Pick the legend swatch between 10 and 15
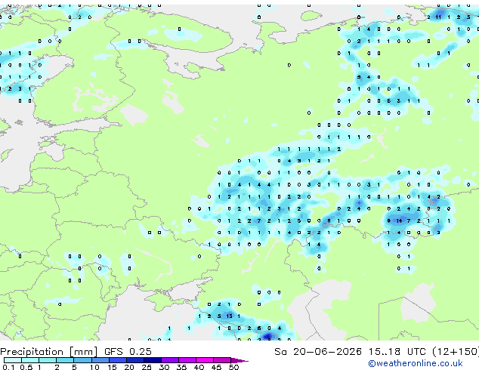479x370 pixels. coord(100,360)
